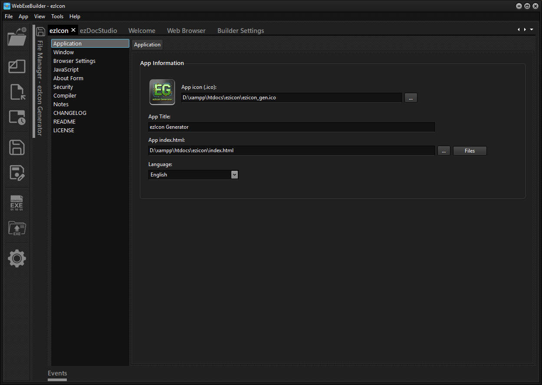The width and height of the screenshot is (542, 385).
Task: Click the file with arrow icon
Action: pos(17,92)
